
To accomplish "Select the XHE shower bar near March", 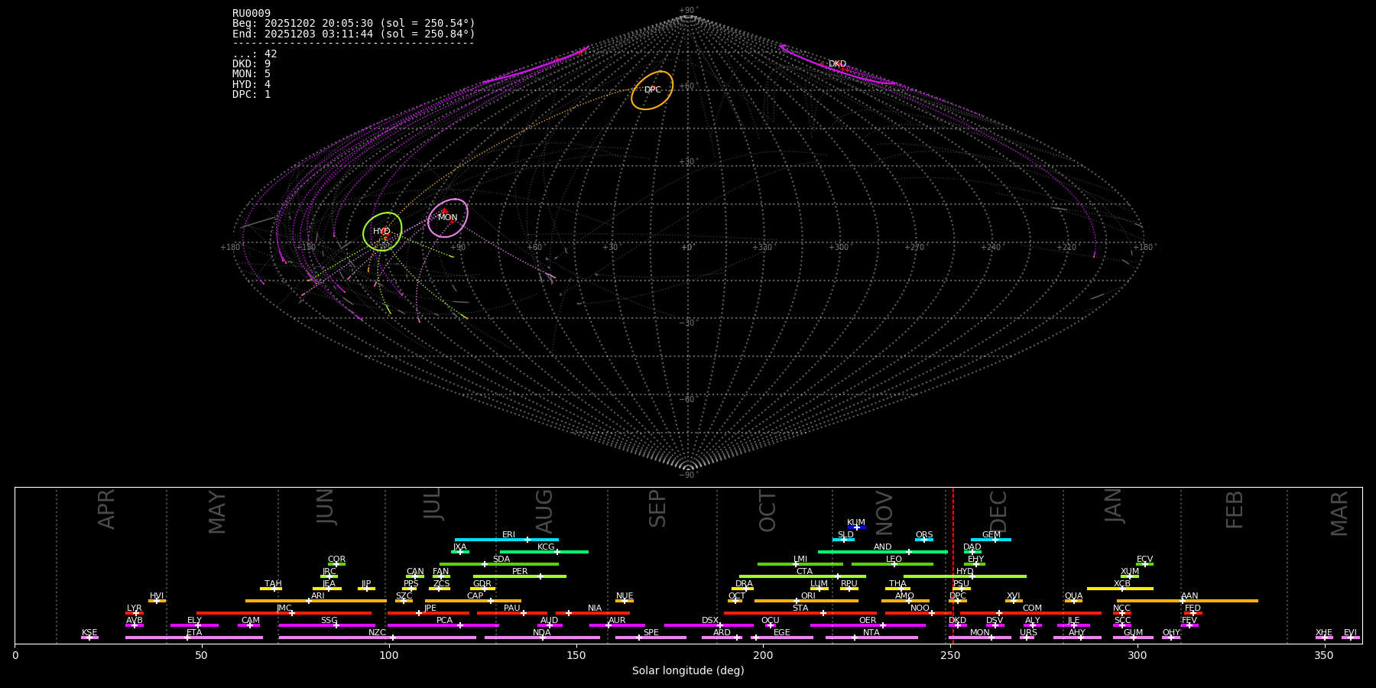I will click(x=1324, y=638).
